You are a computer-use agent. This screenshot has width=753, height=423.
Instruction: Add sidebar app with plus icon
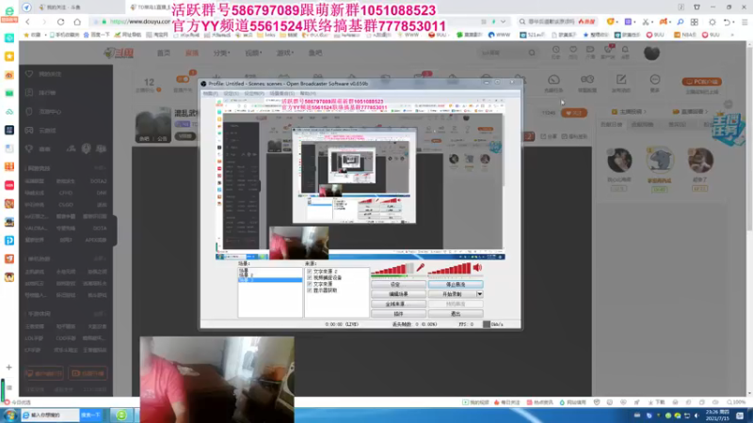pyautogui.click(x=9, y=368)
